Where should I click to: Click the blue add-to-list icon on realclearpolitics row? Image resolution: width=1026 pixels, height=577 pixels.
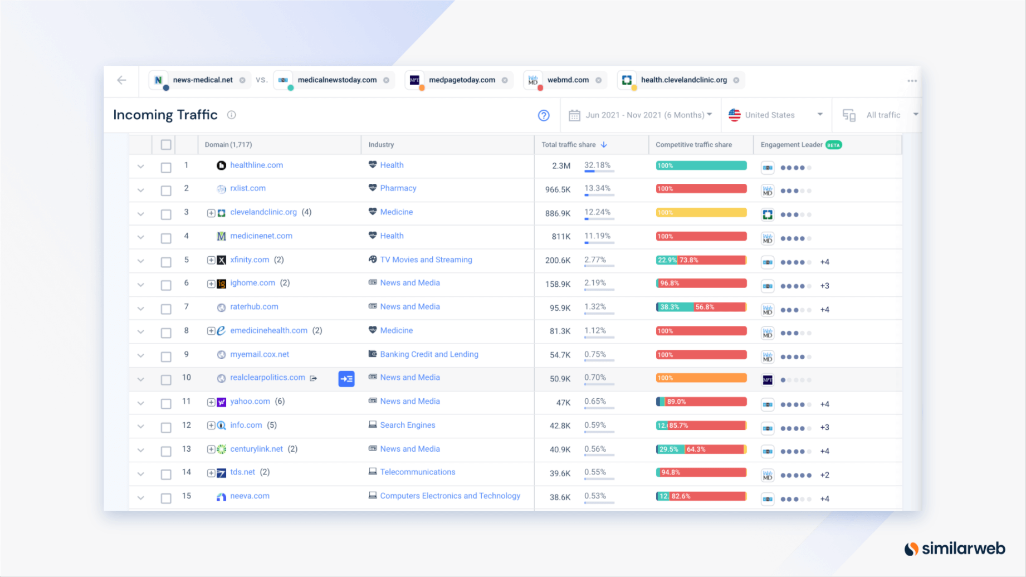pos(346,379)
